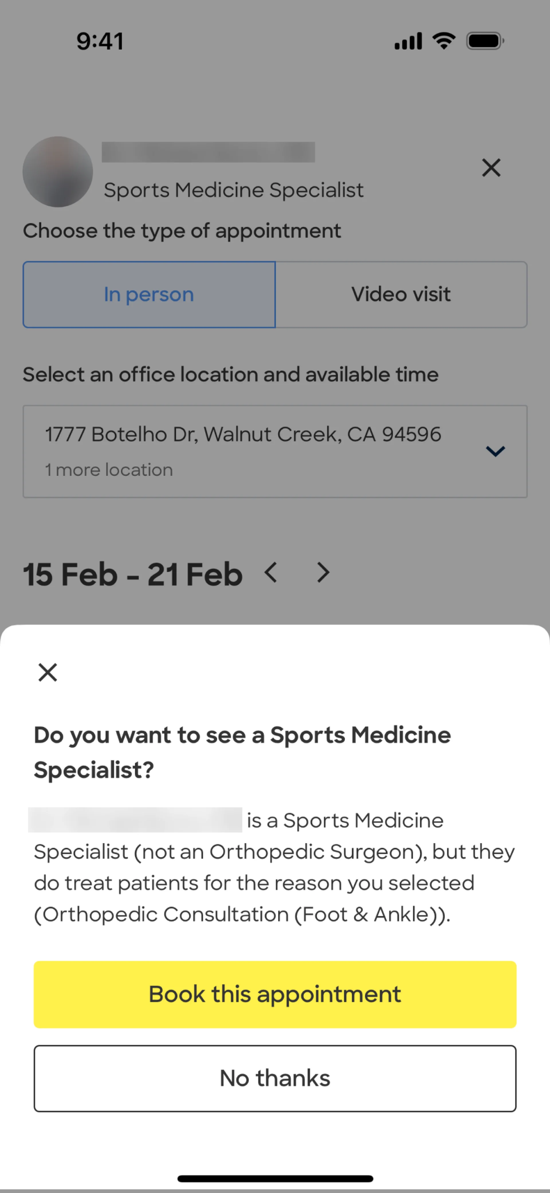The width and height of the screenshot is (550, 1193).
Task: Tap the battery status icon
Action: point(485,41)
